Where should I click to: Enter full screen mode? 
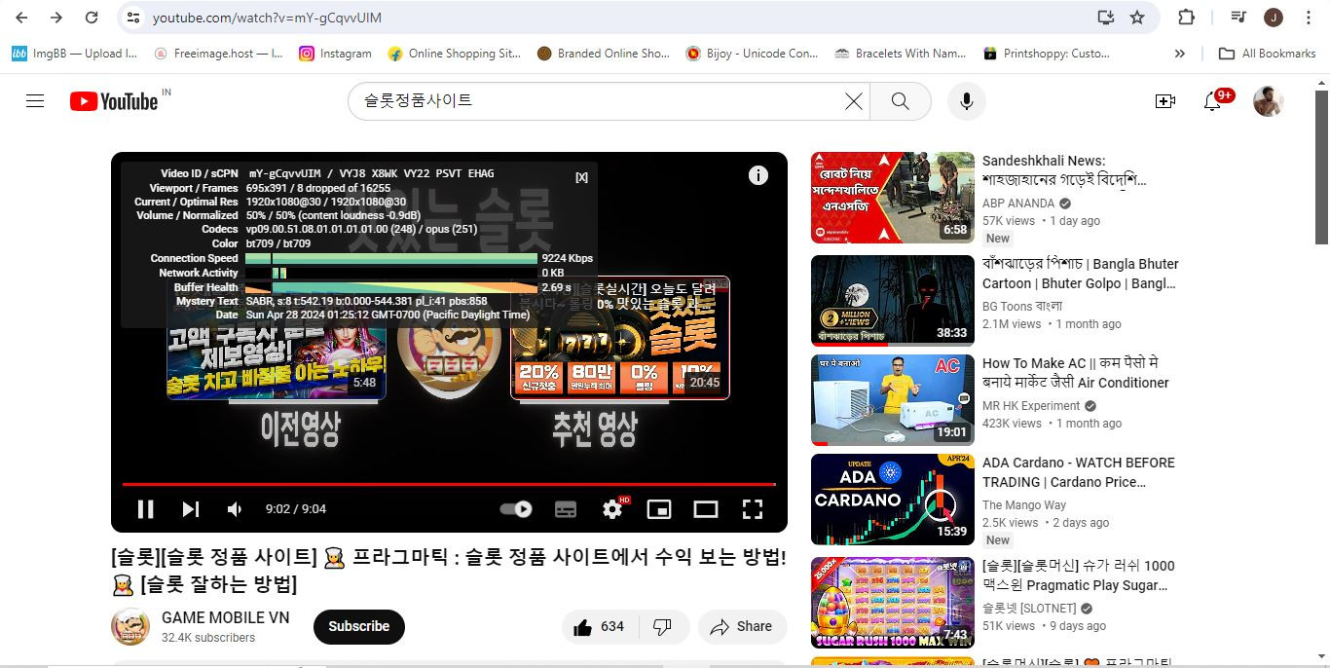tap(753, 509)
